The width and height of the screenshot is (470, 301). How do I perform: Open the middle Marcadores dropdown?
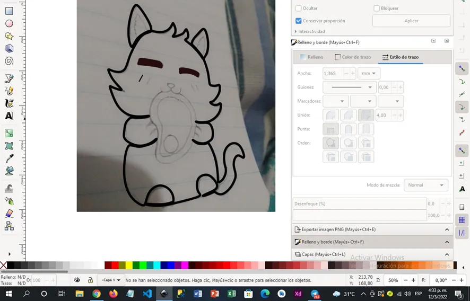(363, 101)
